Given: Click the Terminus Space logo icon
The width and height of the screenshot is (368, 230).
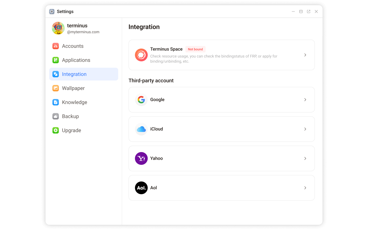Looking at the screenshot, I should click(141, 55).
